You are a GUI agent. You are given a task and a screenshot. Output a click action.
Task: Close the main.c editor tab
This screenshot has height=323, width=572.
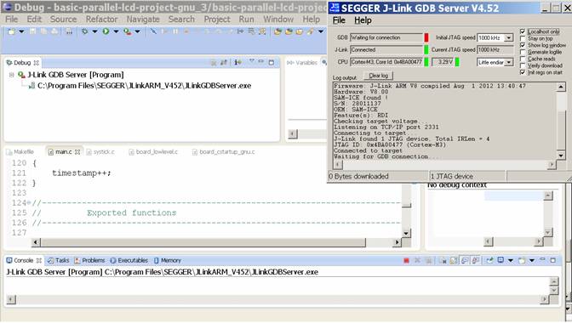point(77,152)
